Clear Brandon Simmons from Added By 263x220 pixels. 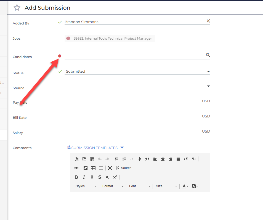208,21
